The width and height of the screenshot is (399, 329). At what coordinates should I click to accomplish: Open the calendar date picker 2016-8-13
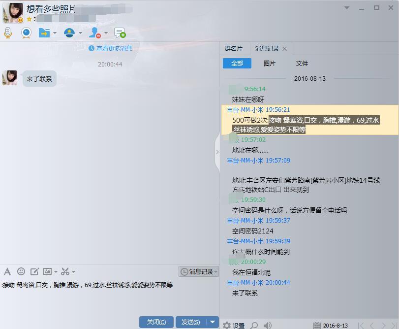[x=330, y=326]
